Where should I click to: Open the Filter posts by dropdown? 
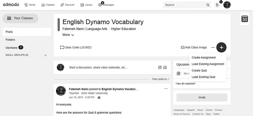tap(161, 79)
